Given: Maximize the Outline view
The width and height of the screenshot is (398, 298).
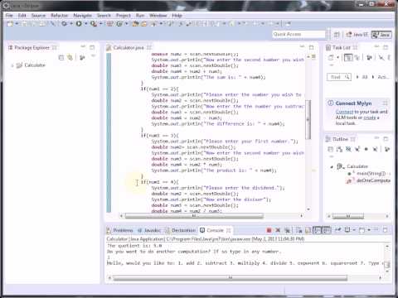Looking at the screenshot, I should [x=386, y=139].
